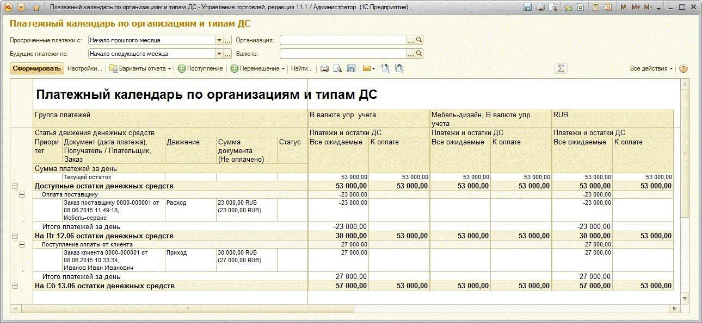Viewport: 702px width, 323px height.
Task: Click the Сформировать button
Action: (37, 68)
